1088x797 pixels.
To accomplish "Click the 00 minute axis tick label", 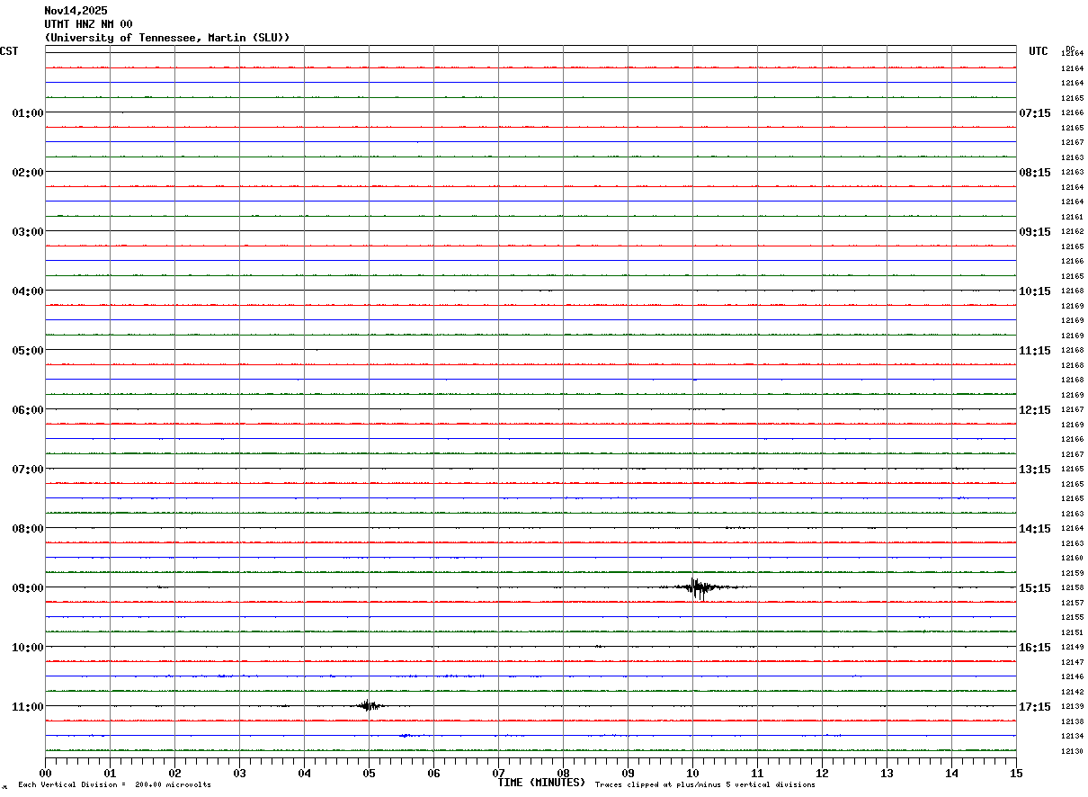I will tap(46, 773).
